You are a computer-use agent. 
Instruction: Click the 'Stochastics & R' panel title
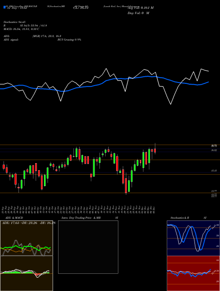point(180,218)
